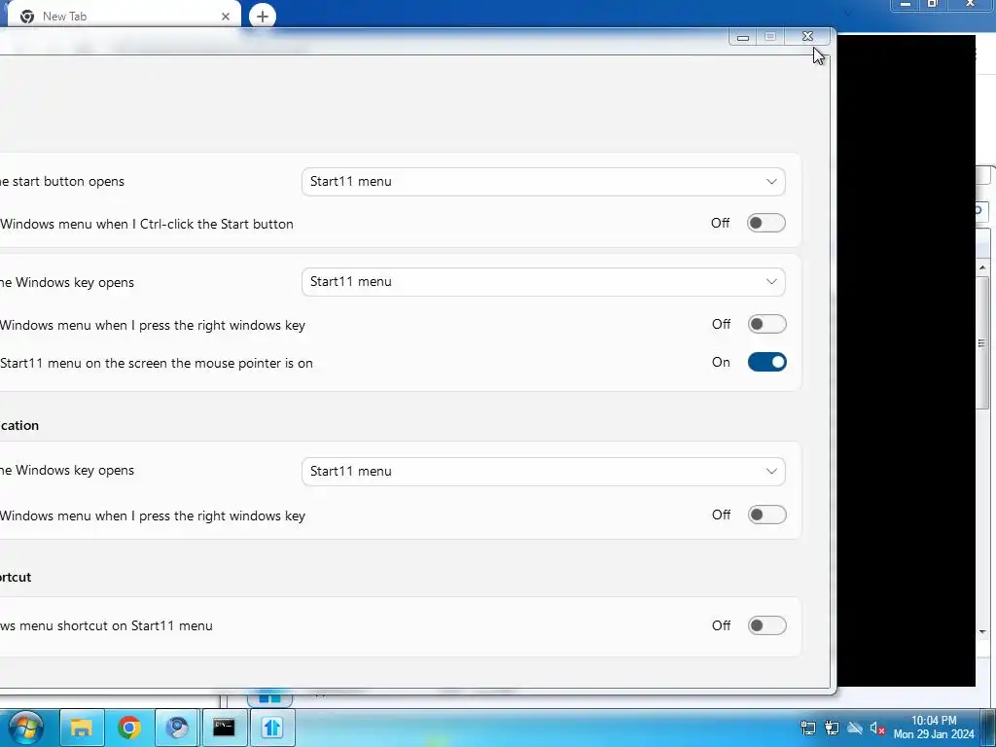
Task: Click the Show Desktop strip beside the clock
Action: tap(989, 728)
